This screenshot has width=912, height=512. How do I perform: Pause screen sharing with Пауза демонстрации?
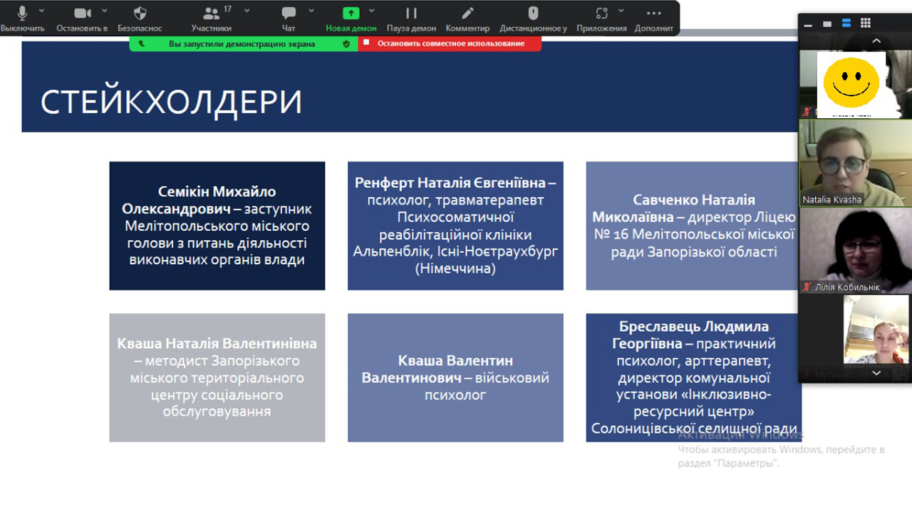[411, 17]
